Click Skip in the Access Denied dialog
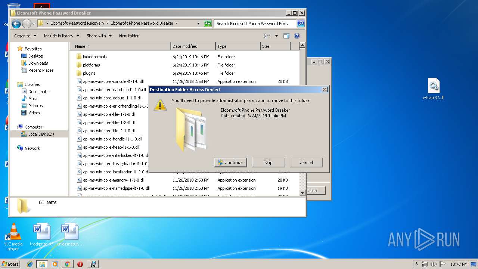The width and height of the screenshot is (478, 269). [x=269, y=163]
